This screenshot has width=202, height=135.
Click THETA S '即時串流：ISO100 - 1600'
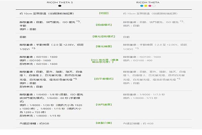38,64
